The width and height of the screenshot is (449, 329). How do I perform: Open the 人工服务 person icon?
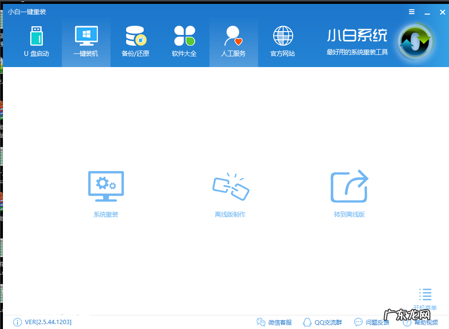[x=233, y=36]
